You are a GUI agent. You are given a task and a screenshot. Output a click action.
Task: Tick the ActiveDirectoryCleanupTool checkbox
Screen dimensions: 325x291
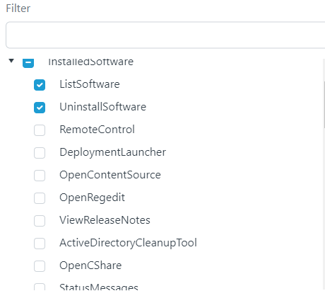tap(40, 244)
